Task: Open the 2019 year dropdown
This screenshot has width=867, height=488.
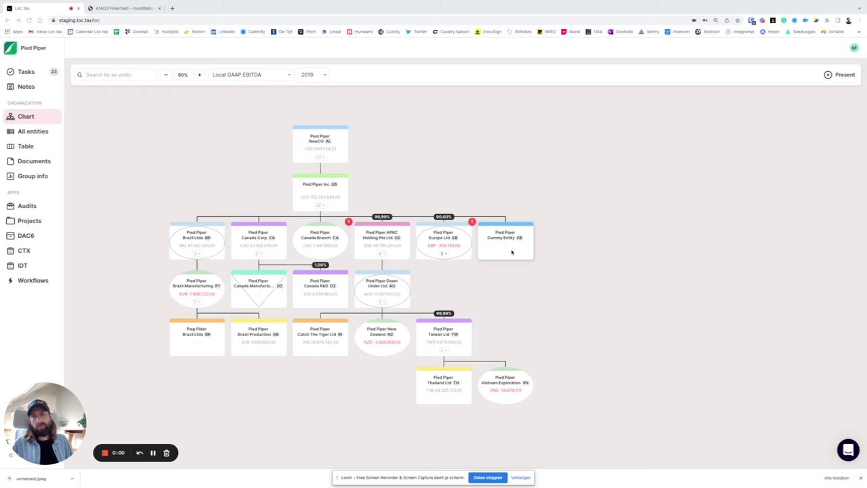Action: [314, 75]
